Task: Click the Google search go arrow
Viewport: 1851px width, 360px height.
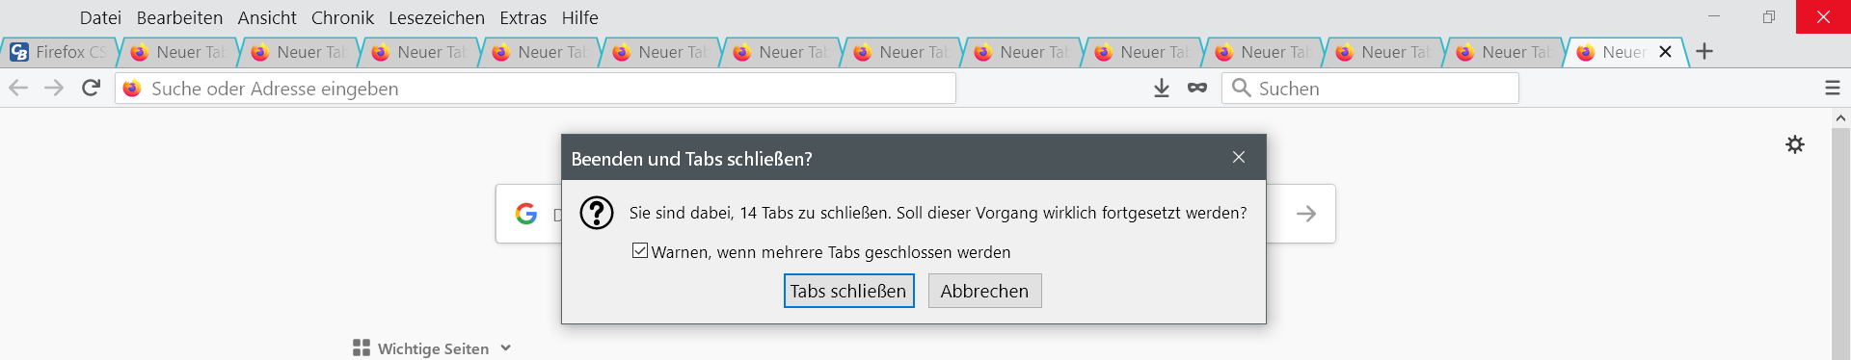Action: (1306, 214)
